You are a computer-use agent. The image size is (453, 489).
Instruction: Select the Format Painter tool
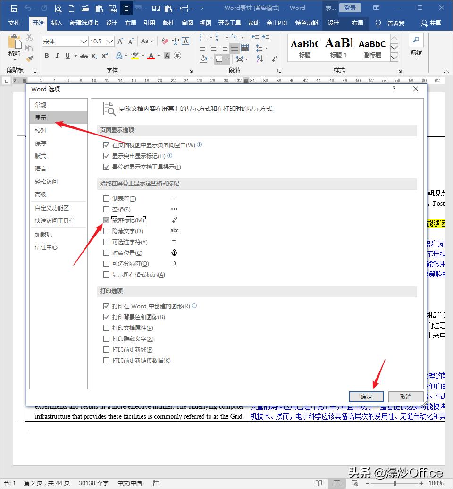coord(29,59)
